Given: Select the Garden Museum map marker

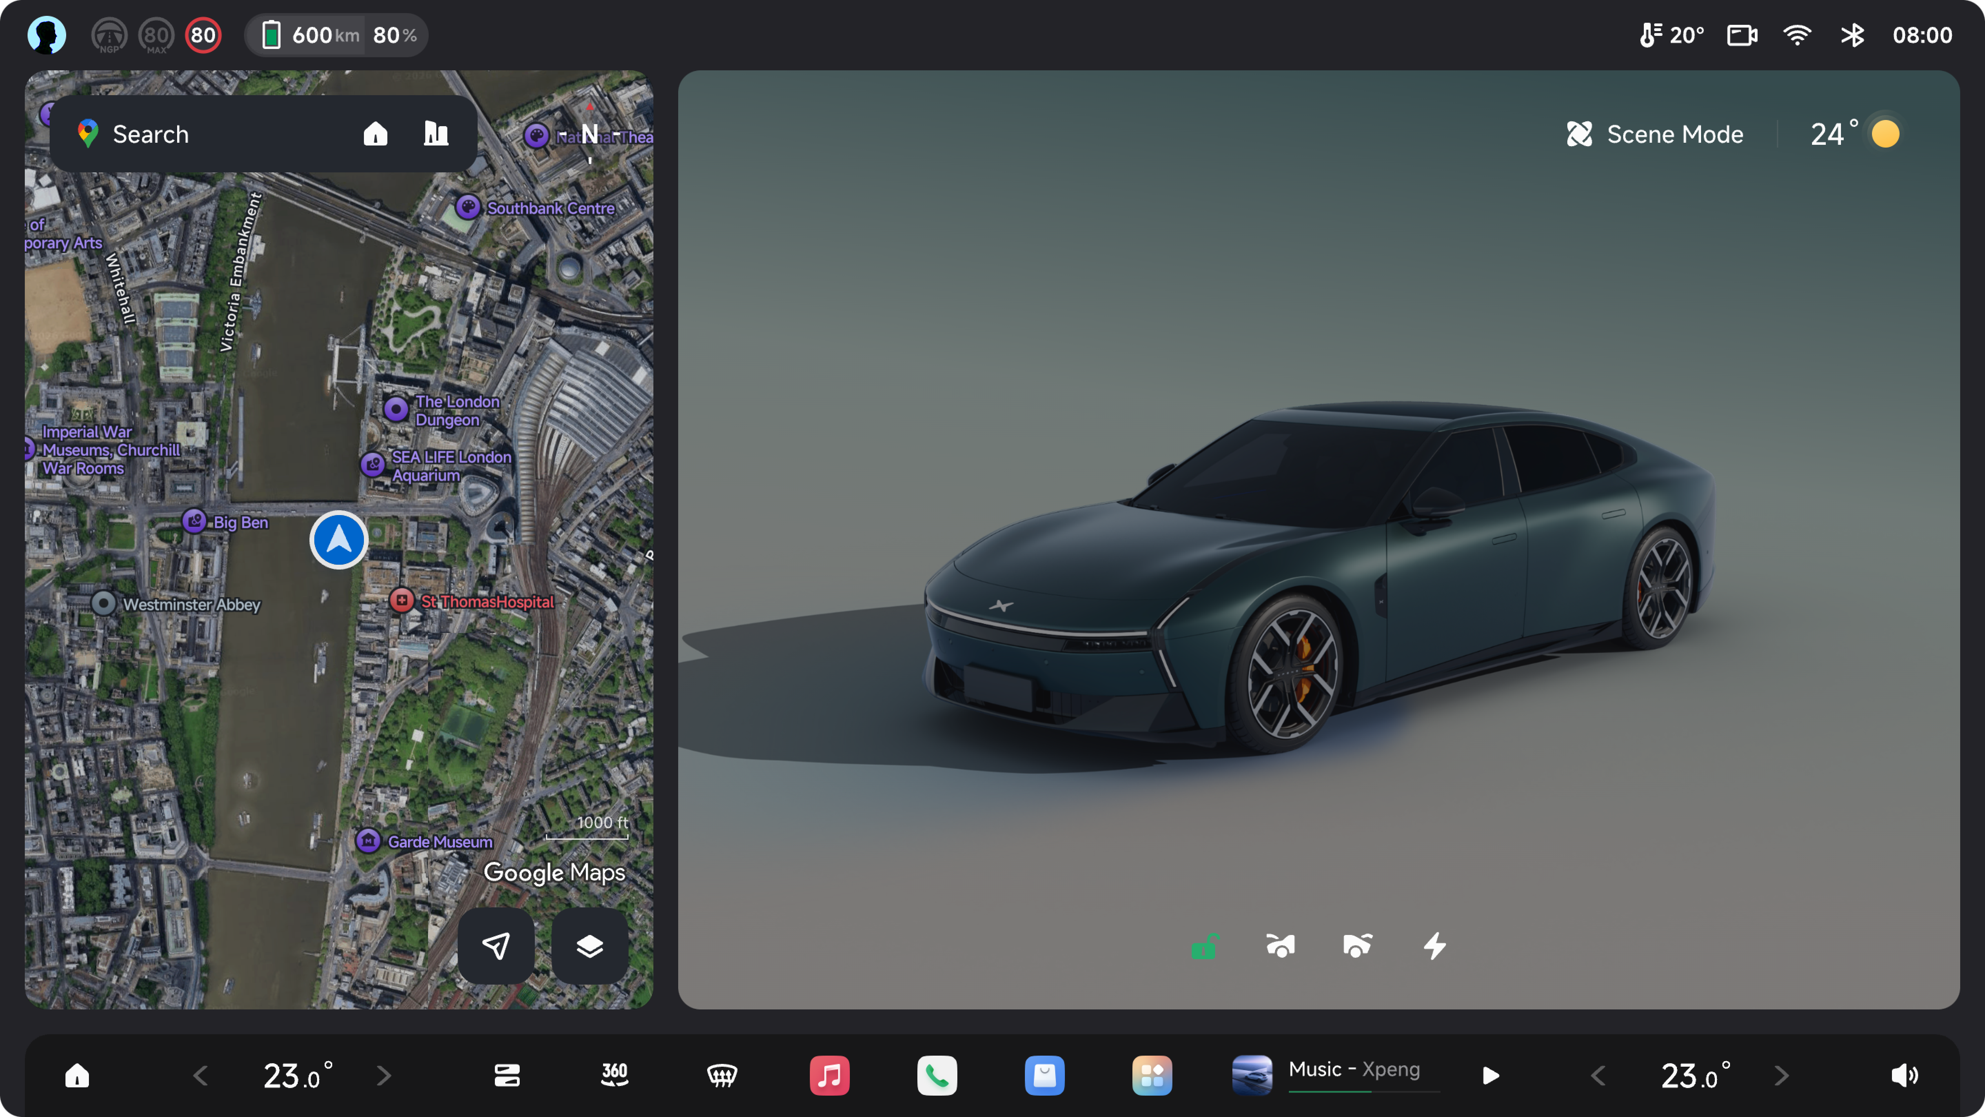Looking at the screenshot, I should click(x=368, y=841).
